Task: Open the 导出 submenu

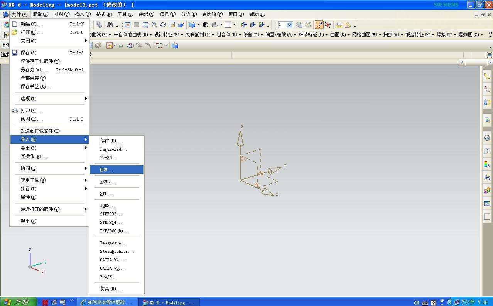Action: (49, 148)
